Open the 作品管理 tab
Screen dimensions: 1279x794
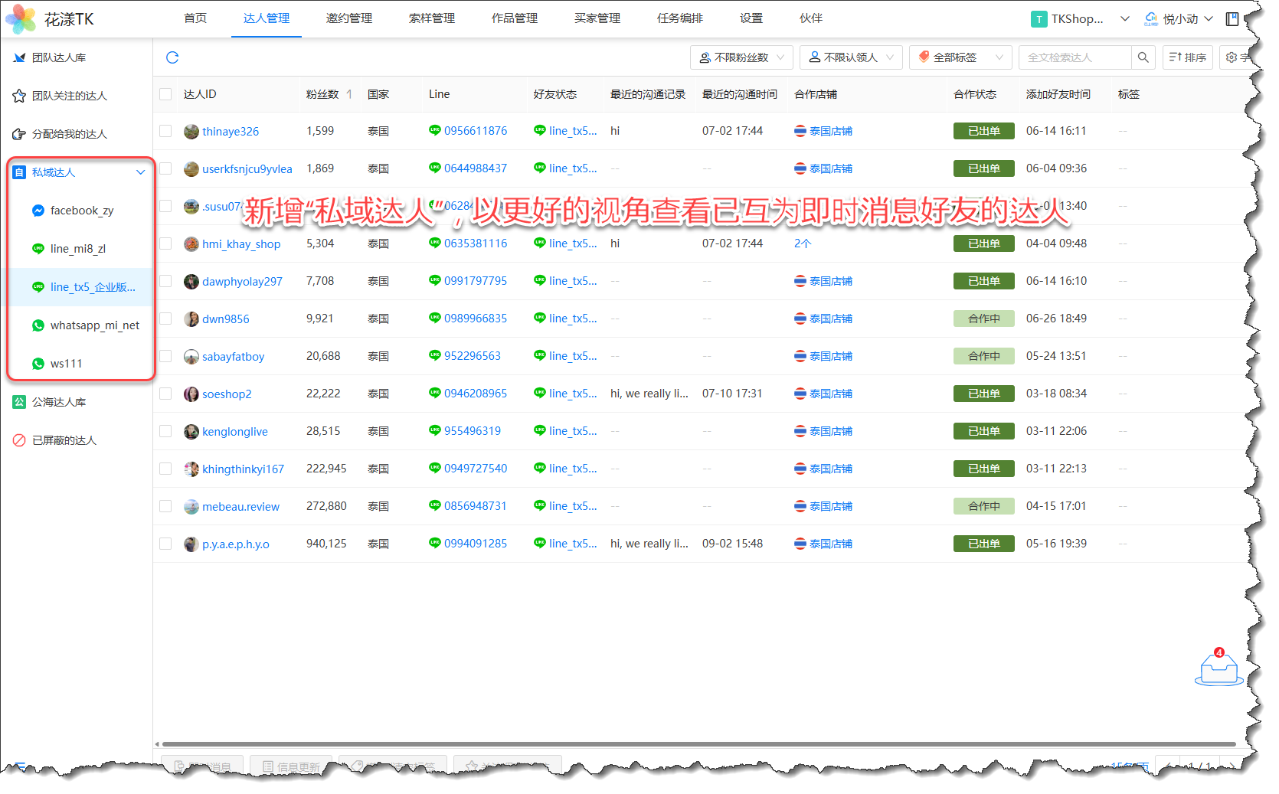pos(514,18)
